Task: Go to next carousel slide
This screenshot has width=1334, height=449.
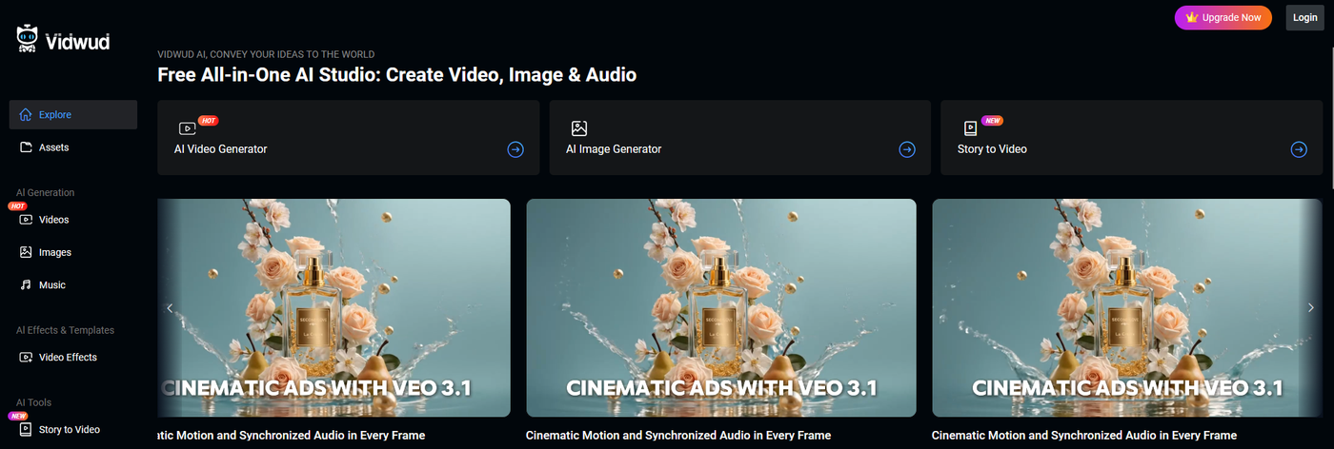Action: tap(1310, 307)
